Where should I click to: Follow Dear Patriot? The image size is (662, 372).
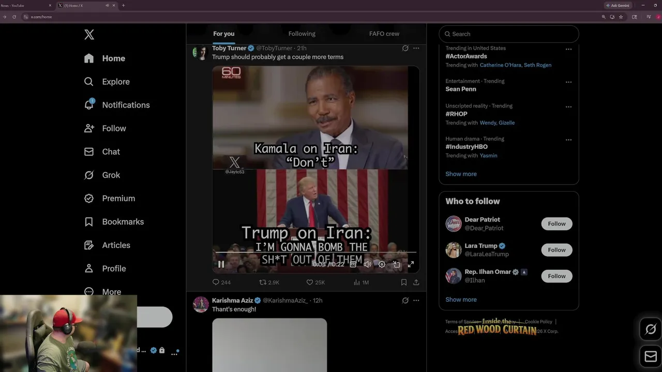click(x=557, y=224)
